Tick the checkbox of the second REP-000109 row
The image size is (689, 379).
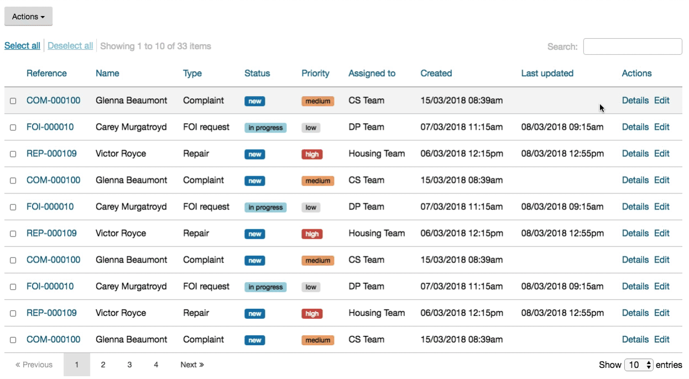pyautogui.click(x=13, y=234)
